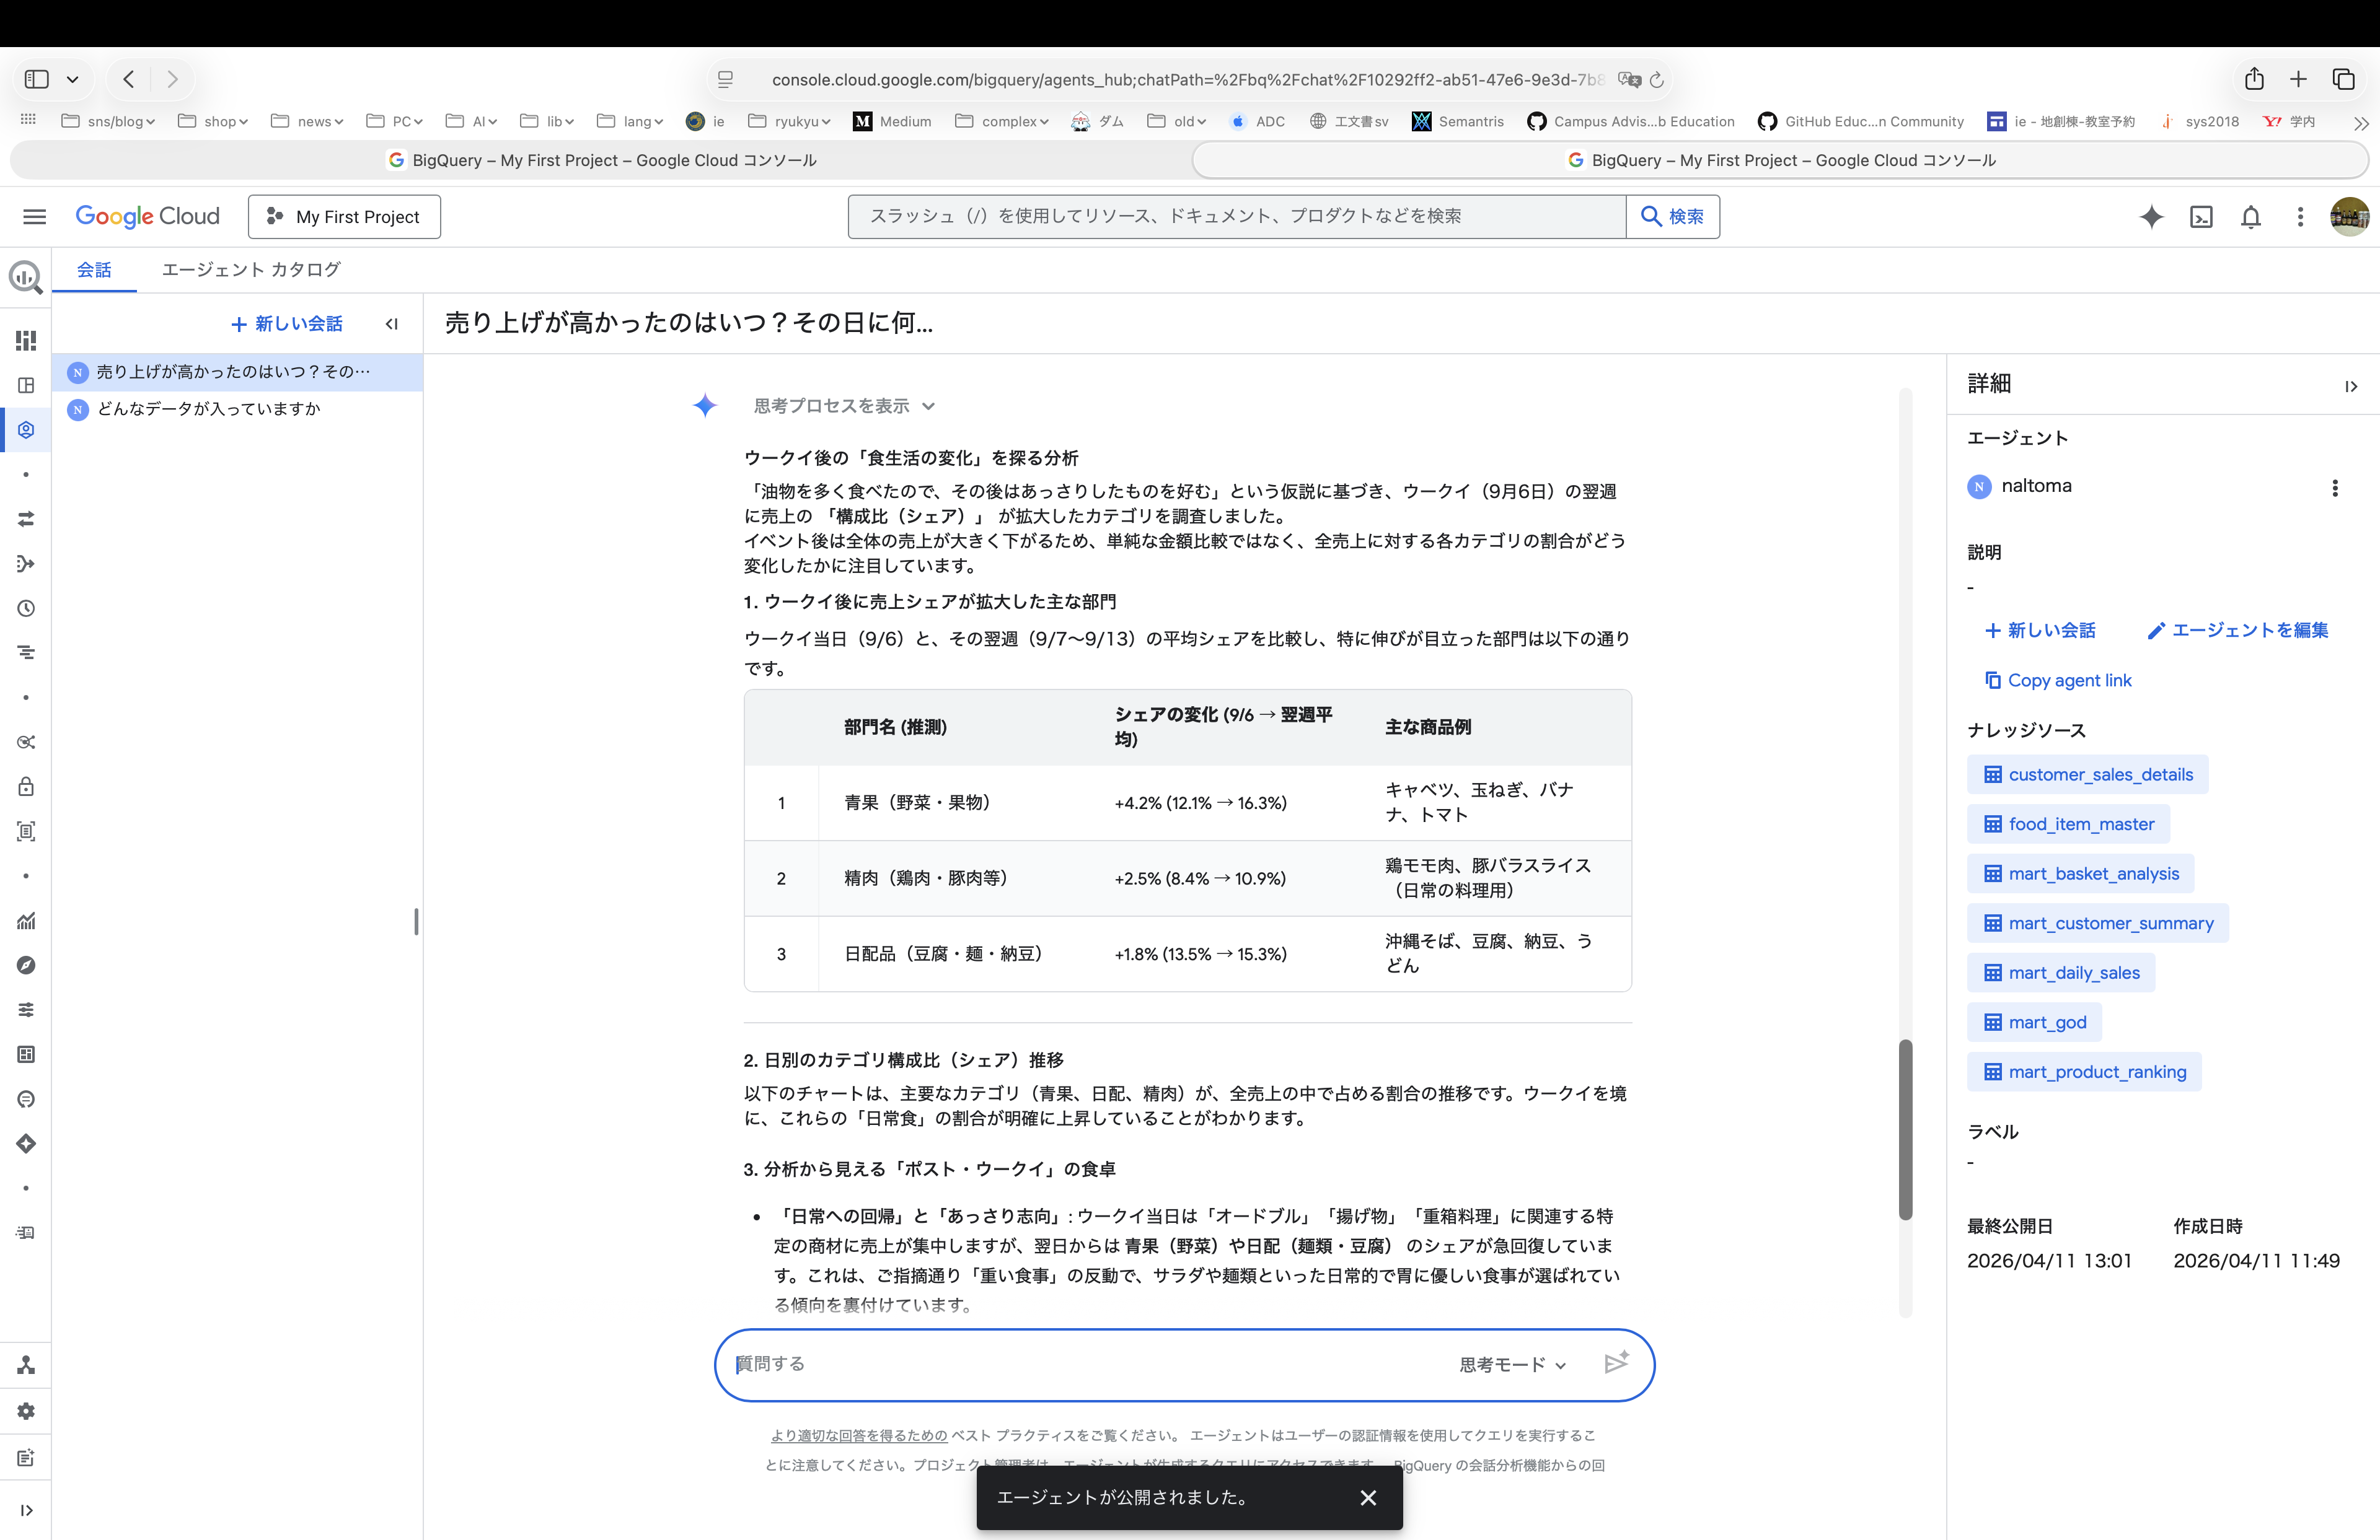Open the notifications bell
This screenshot has width=2380, height=1540.
(x=2251, y=217)
